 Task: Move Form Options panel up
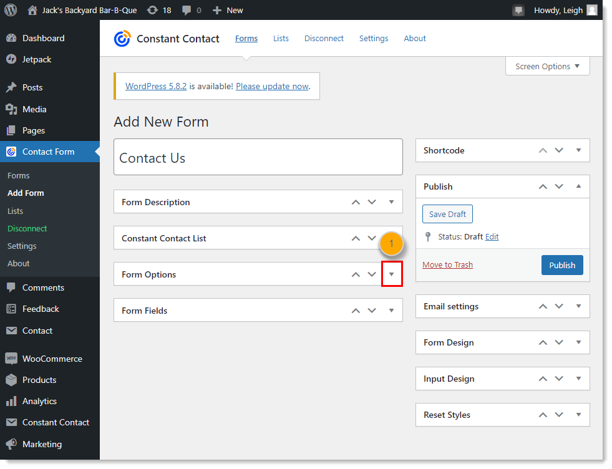click(x=356, y=274)
